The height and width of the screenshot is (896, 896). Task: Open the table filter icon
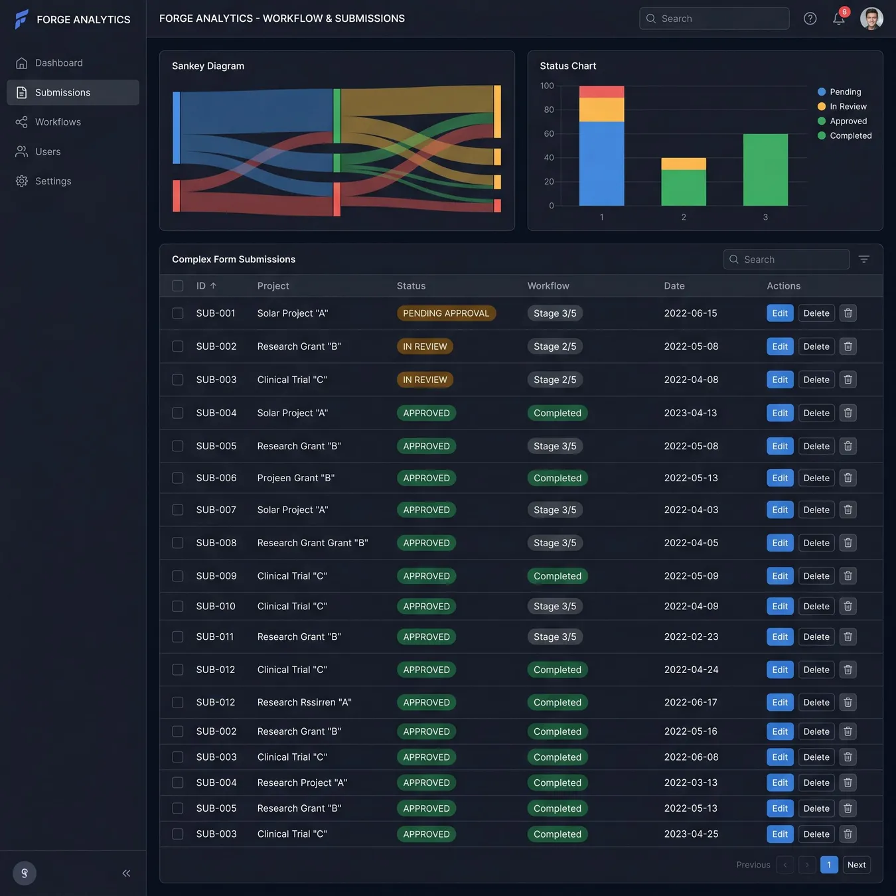(x=863, y=260)
